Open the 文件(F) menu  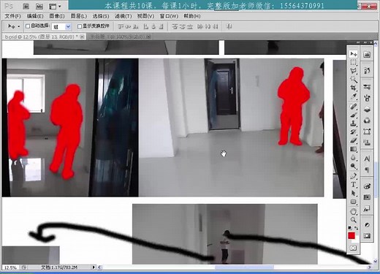[12, 16]
